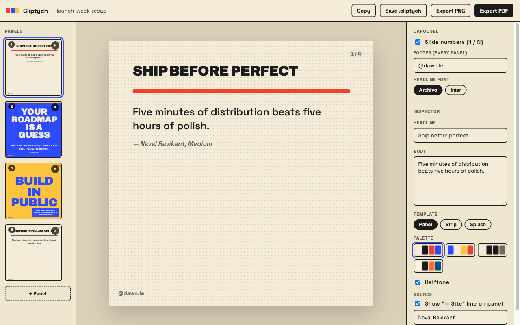Click Export PDF button

pyautogui.click(x=494, y=11)
